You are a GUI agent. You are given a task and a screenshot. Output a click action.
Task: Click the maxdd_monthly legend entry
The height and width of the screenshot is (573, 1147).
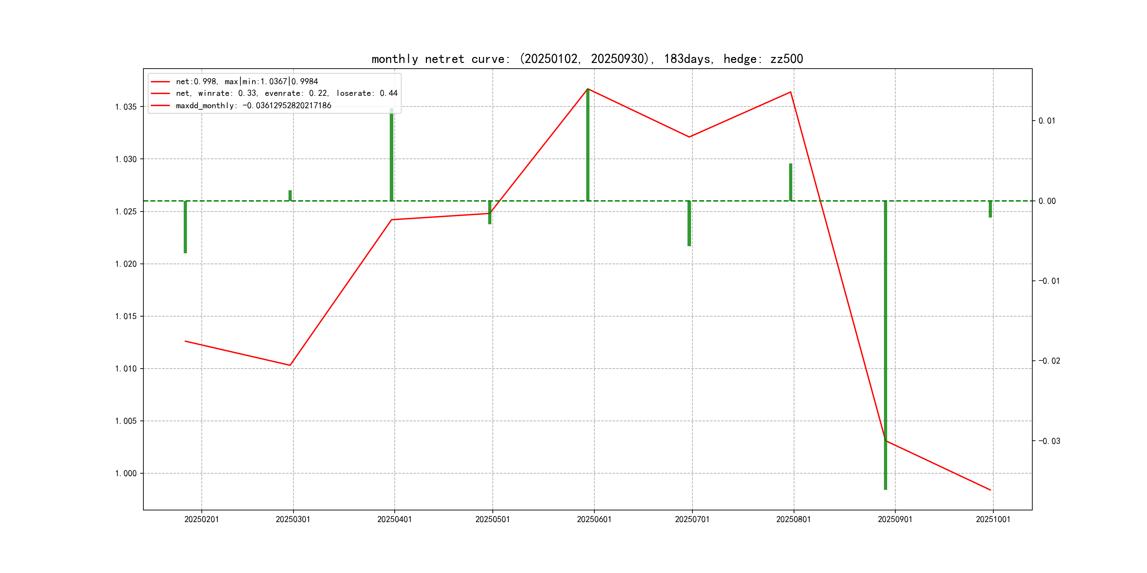coord(253,105)
